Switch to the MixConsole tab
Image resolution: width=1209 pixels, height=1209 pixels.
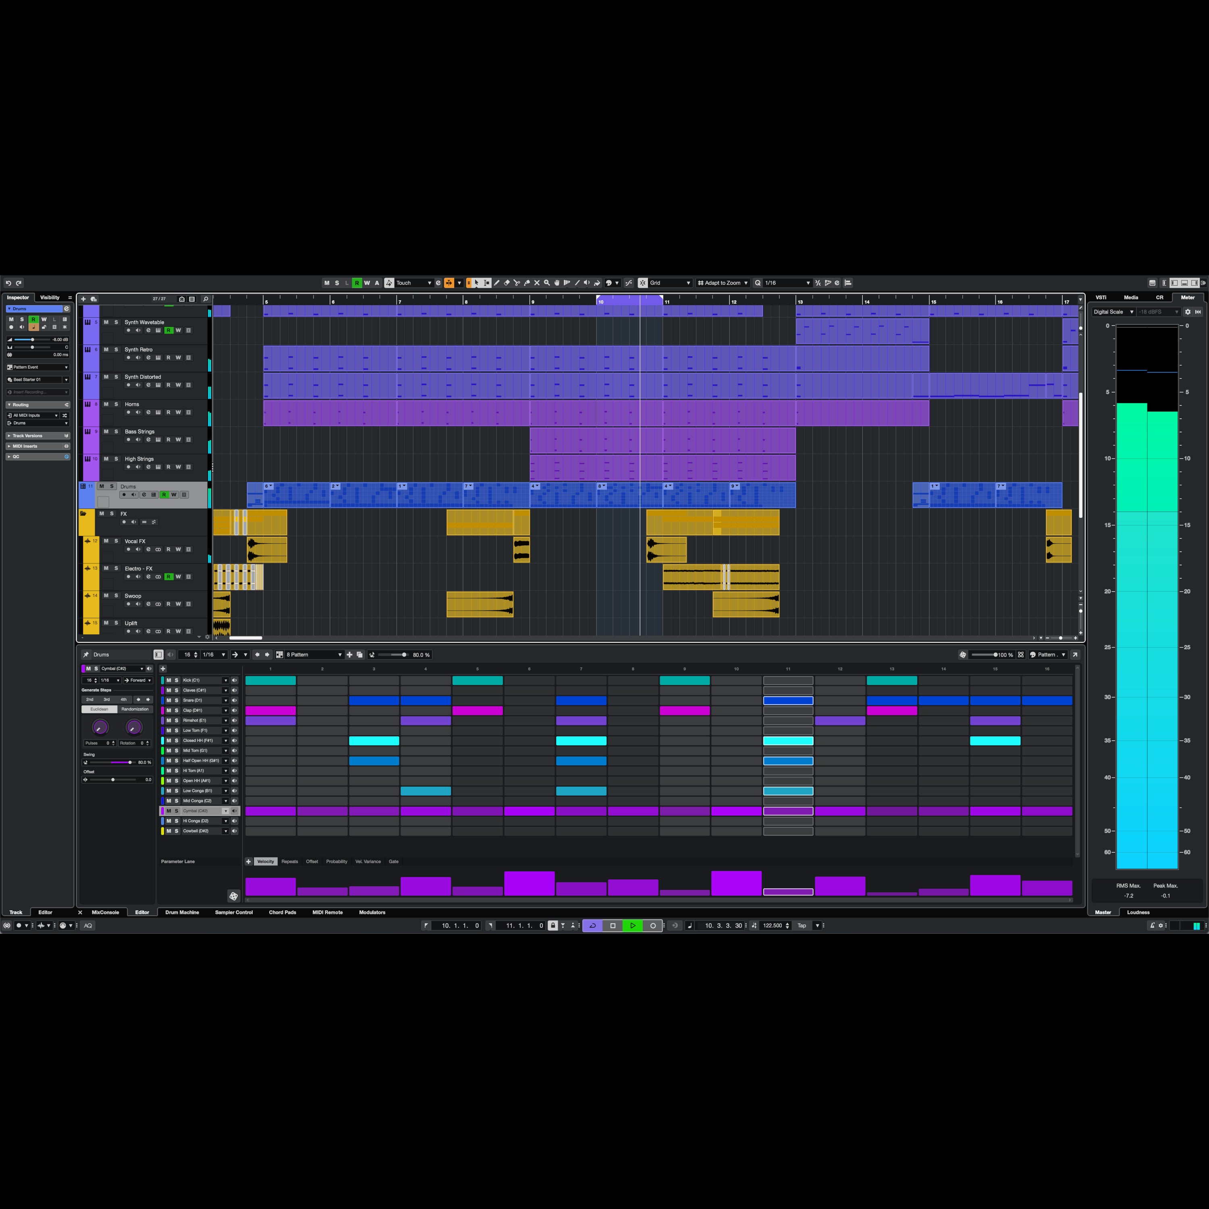pyautogui.click(x=105, y=912)
